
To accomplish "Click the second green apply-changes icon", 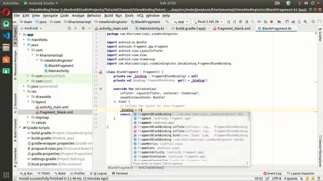I will [234, 22].
